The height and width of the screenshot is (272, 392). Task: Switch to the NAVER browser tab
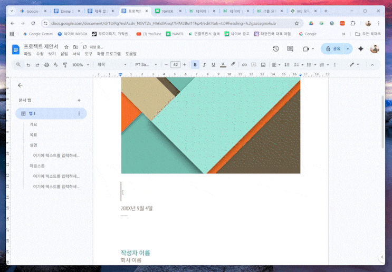click(168, 11)
